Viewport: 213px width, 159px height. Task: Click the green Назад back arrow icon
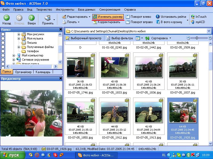click(7, 18)
